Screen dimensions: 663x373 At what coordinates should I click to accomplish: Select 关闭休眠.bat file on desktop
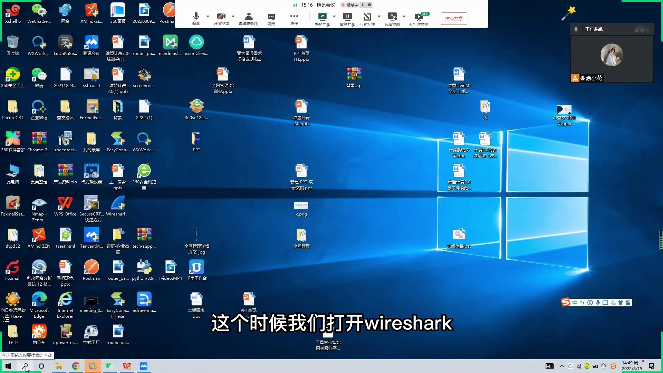459,238
